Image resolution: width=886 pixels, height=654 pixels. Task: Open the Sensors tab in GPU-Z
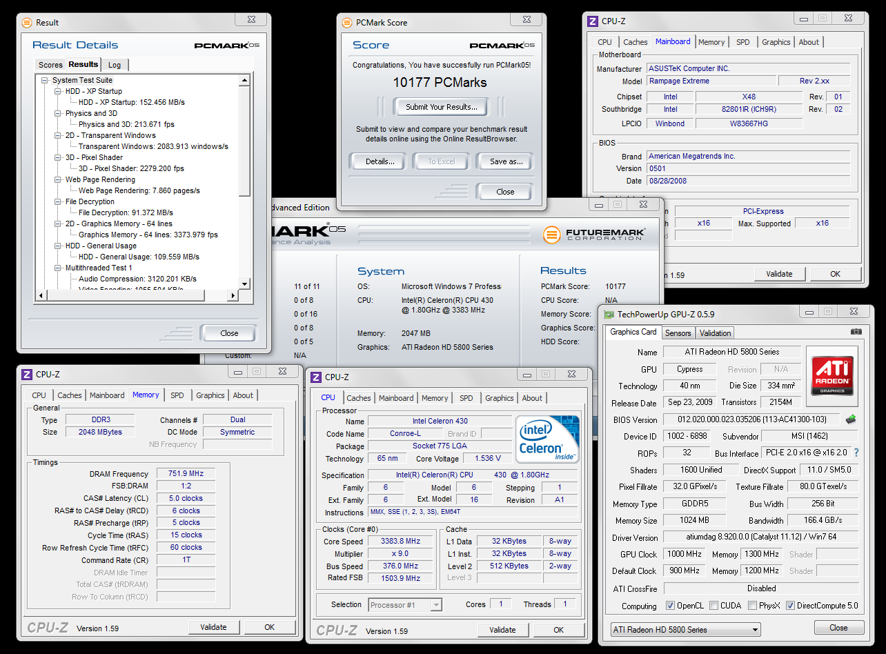[678, 333]
